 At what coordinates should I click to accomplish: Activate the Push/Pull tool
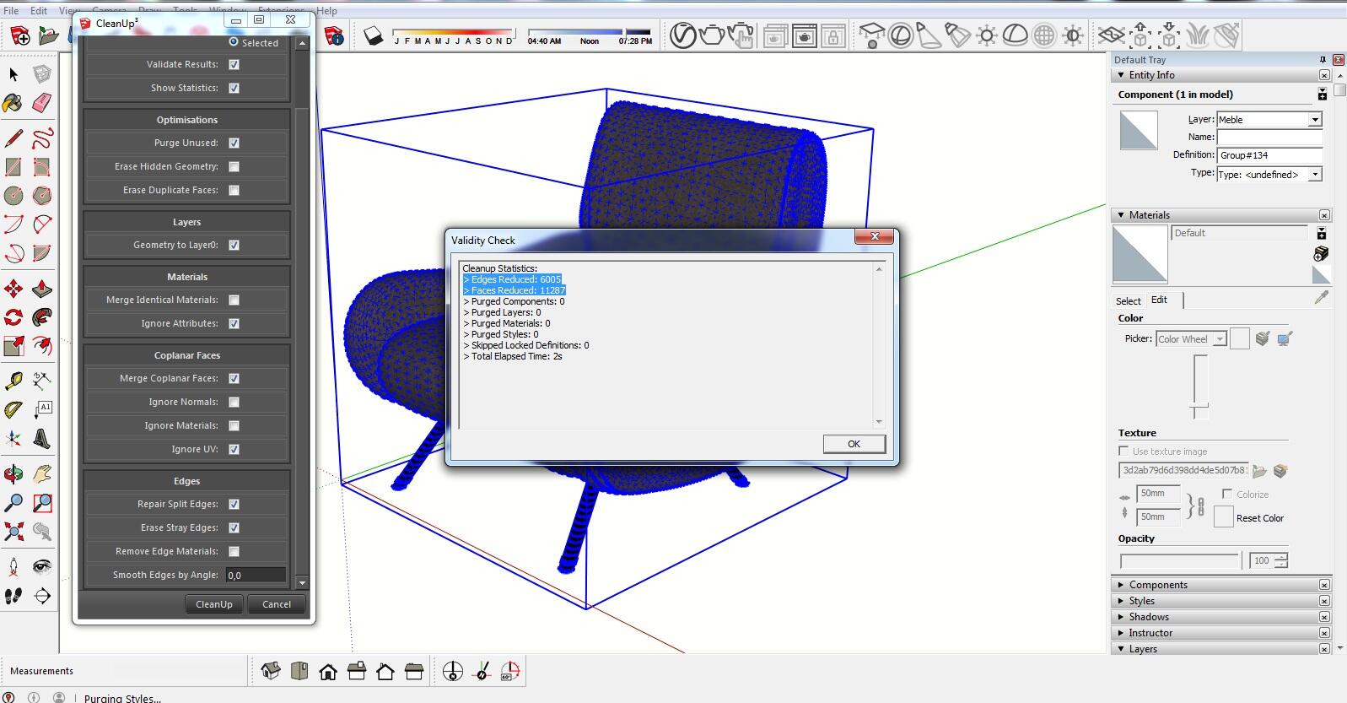click(x=41, y=289)
